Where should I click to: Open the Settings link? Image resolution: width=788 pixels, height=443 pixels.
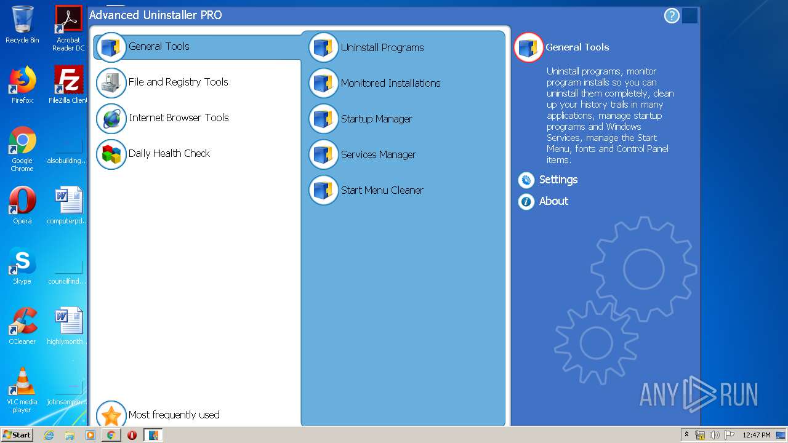558,180
